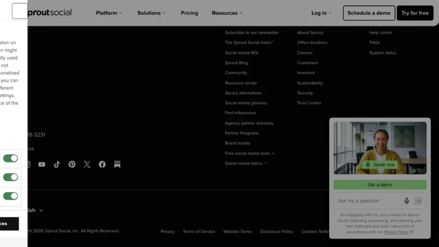Image resolution: width=439 pixels, height=247 pixels.
Task: Open the TikTok social icon
Action: coord(57,164)
